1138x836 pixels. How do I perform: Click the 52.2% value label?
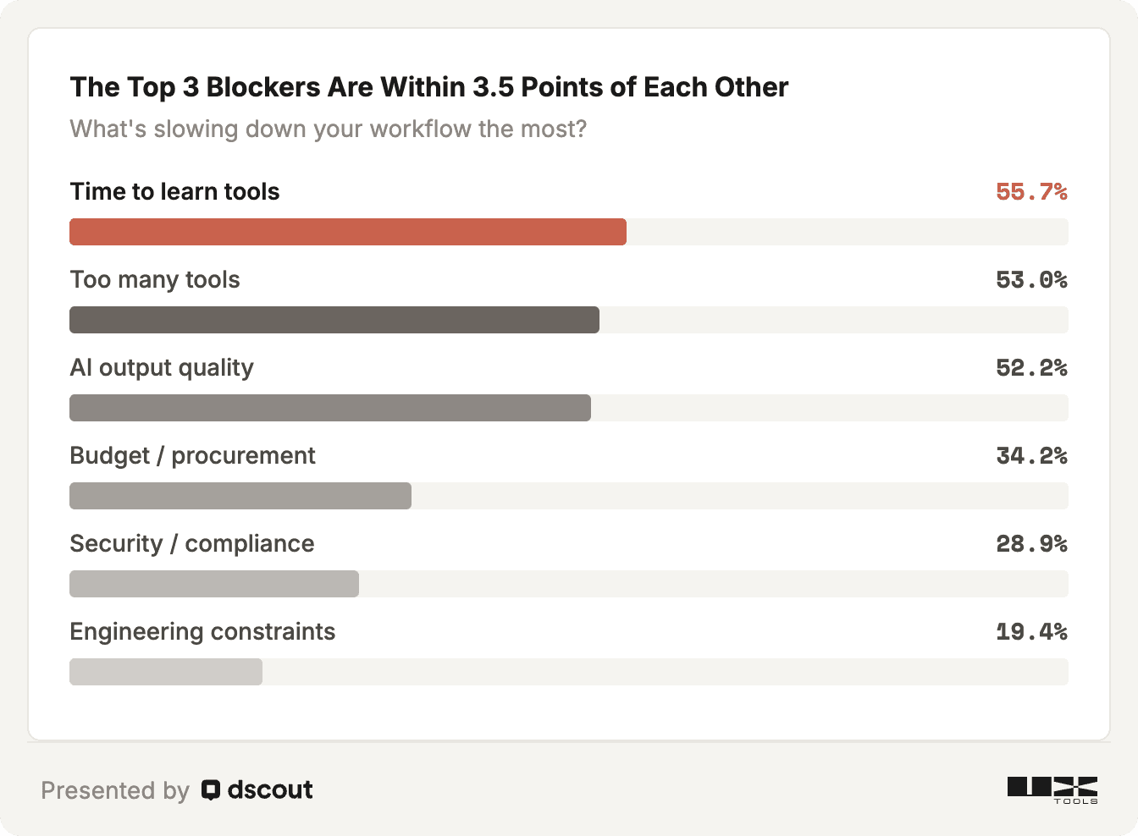click(1031, 368)
